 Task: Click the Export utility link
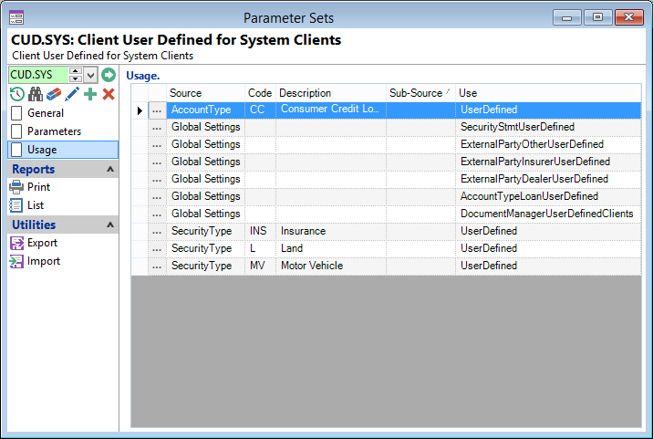click(x=42, y=243)
